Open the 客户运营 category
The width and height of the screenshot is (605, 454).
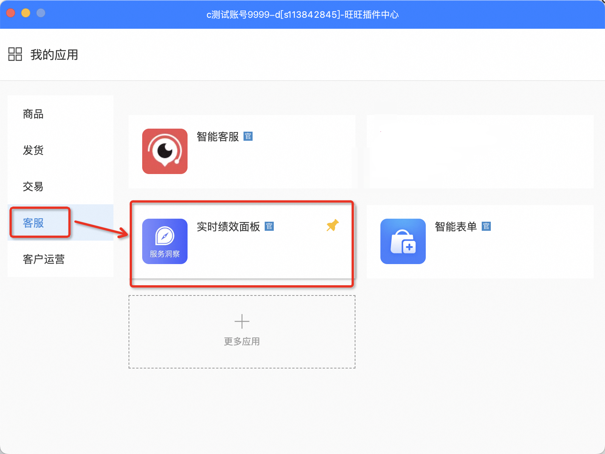[x=60, y=259]
